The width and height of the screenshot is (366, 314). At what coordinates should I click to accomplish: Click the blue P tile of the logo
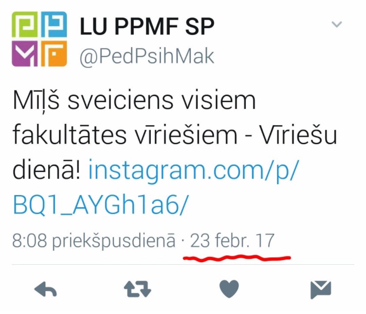tap(54, 24)
